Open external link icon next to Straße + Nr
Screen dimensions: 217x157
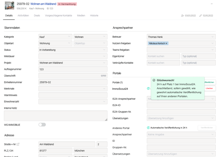pyautogui.click(x=18, y=144)
